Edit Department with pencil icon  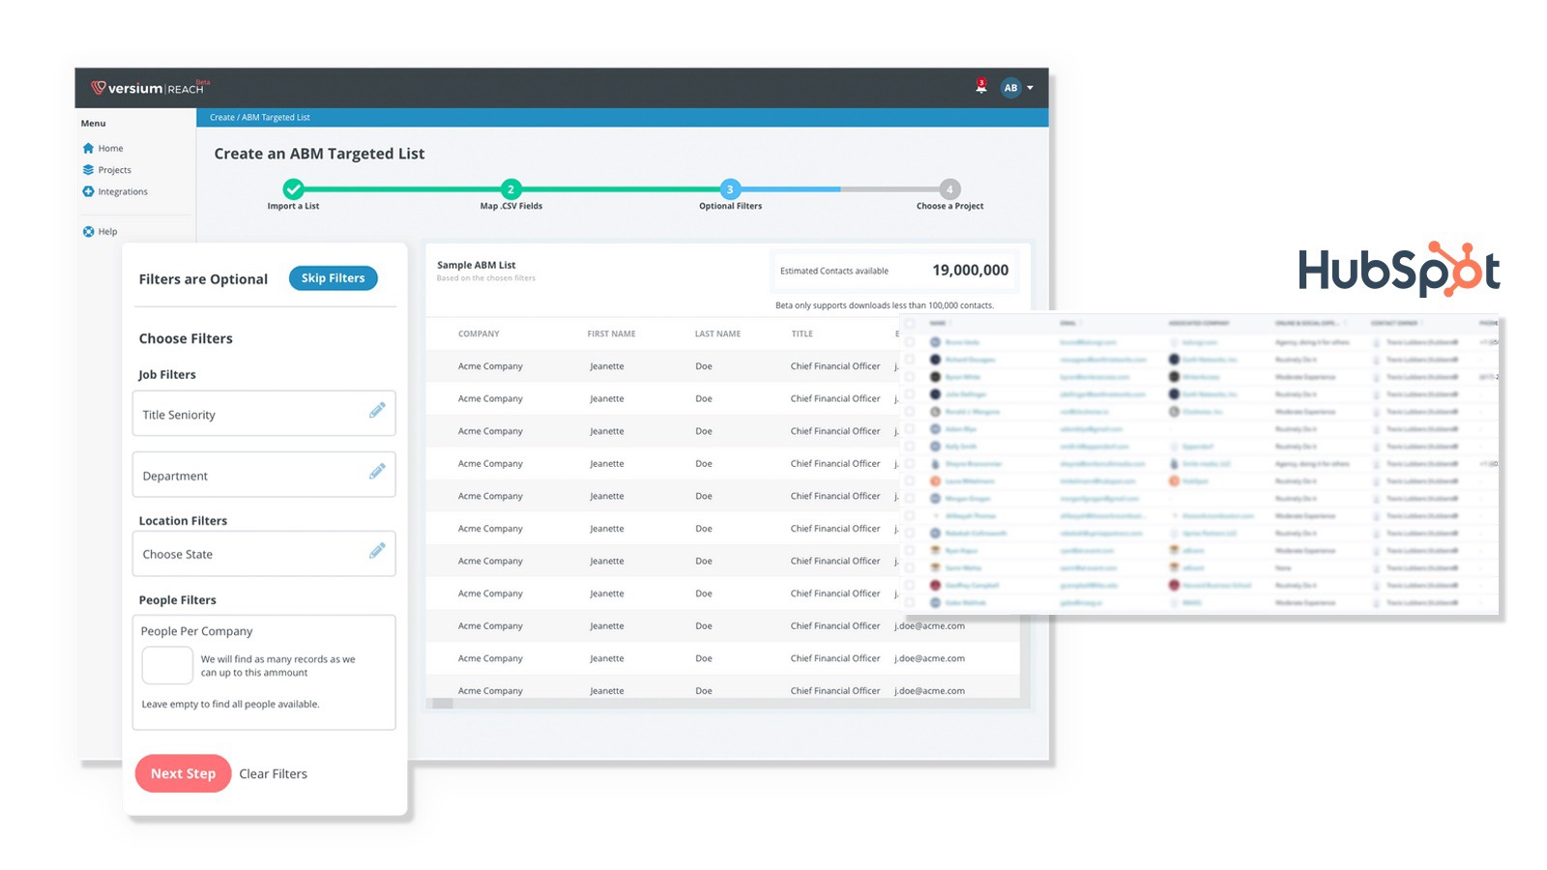377,472
